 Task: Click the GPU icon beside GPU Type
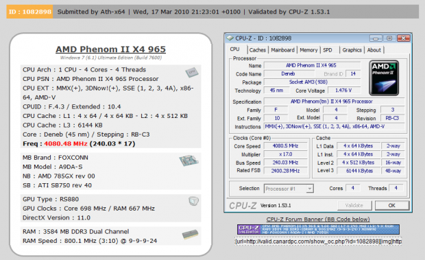(193, 201)
